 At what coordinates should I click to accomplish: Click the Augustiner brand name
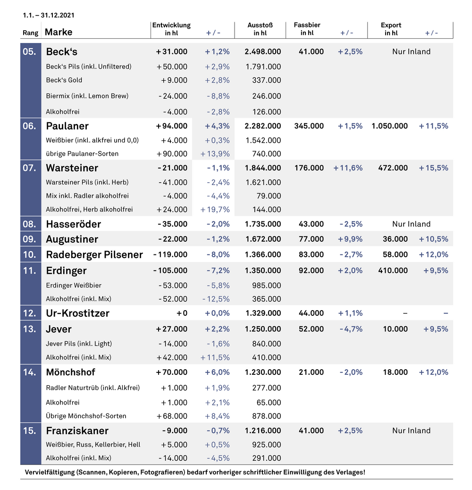pos(72,239)
